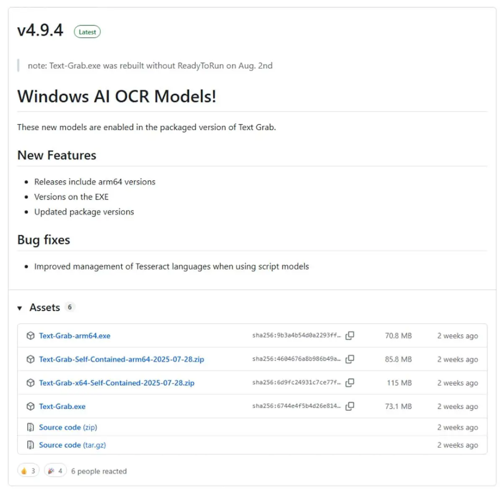Click the Latest release badge
Image resolution: width=503 pixels, height=495 pixels.
(x=87, y=32)
